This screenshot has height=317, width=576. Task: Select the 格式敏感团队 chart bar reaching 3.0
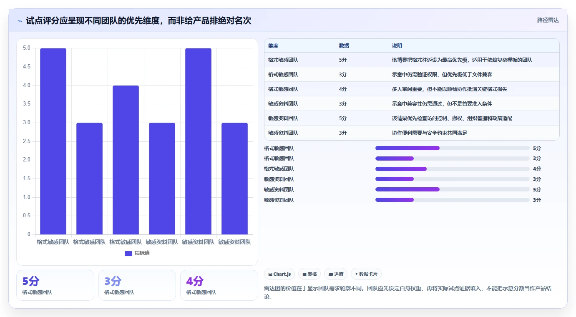click(x=89, y=179)
